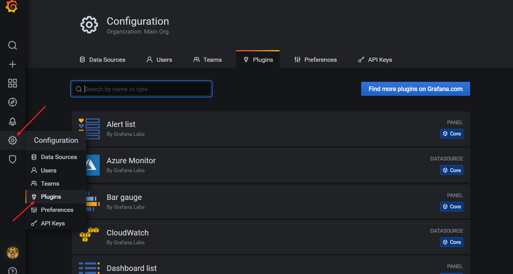The width and height of the screenshot is (513, 274).
Task: Switch to the Users tab
Action: 159,60
